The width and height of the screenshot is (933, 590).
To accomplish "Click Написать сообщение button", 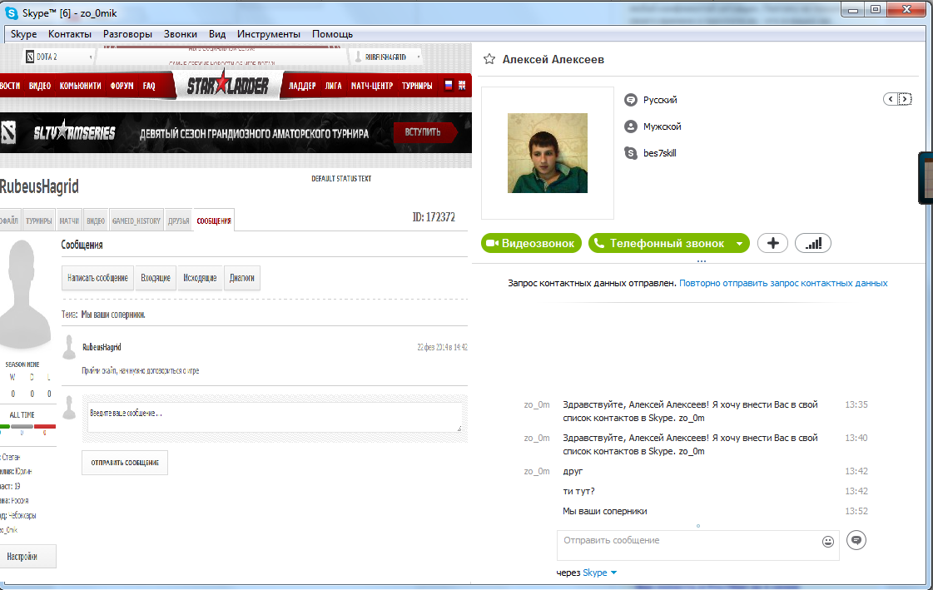I will (x=97, y=278).
